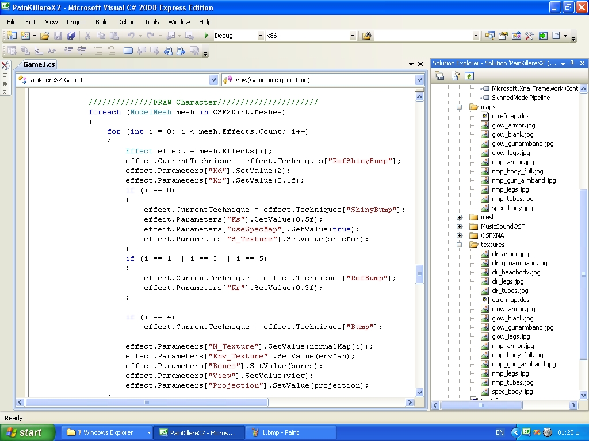Collapse the maps folder
This screenshot has width=589, height=441.
459,107
